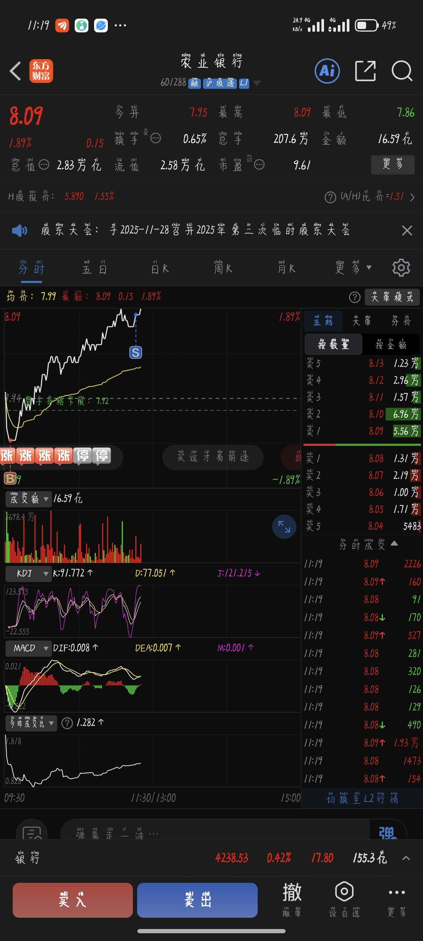Tap 银行 index value 4238.53

tap(232, 858)
